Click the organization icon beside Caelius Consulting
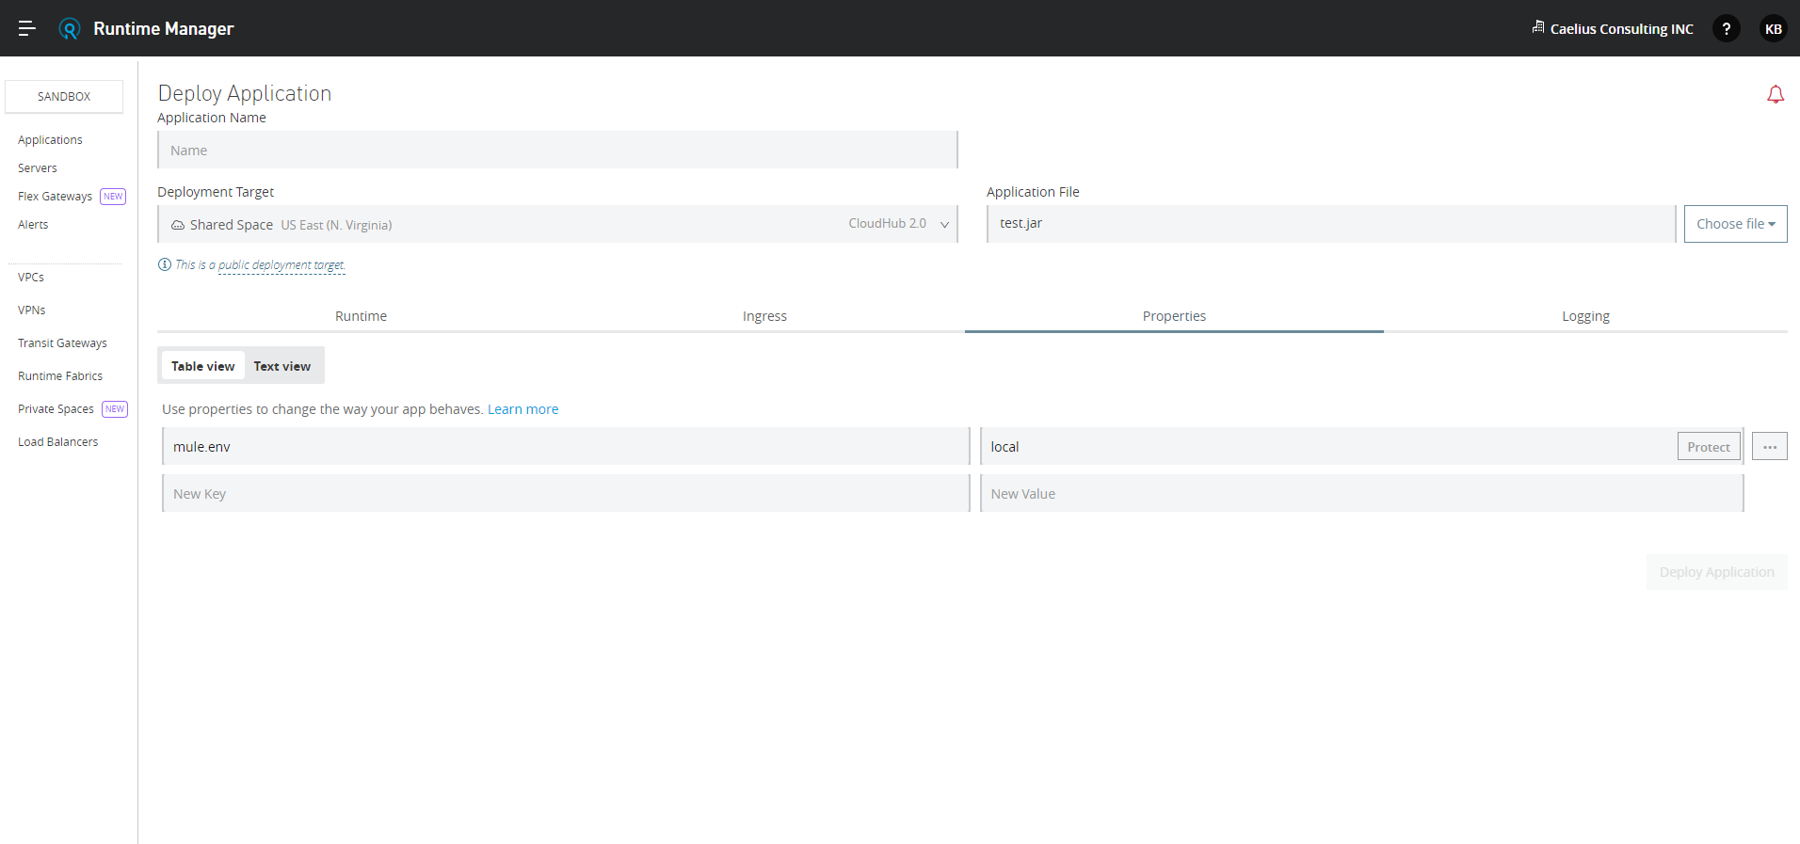This screenshot has width=1800, height=844. point(1538,27)
